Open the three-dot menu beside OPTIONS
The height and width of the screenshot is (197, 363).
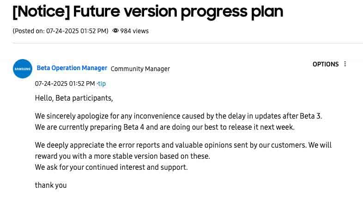pyautogui.click(x=345, y=64)
